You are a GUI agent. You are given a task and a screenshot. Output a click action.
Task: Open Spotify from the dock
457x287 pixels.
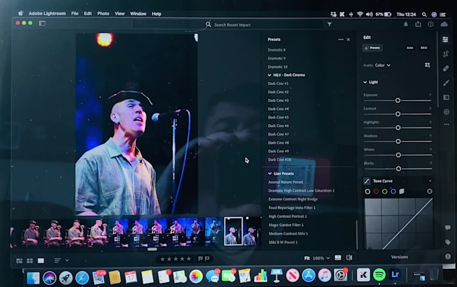(379, 275)
